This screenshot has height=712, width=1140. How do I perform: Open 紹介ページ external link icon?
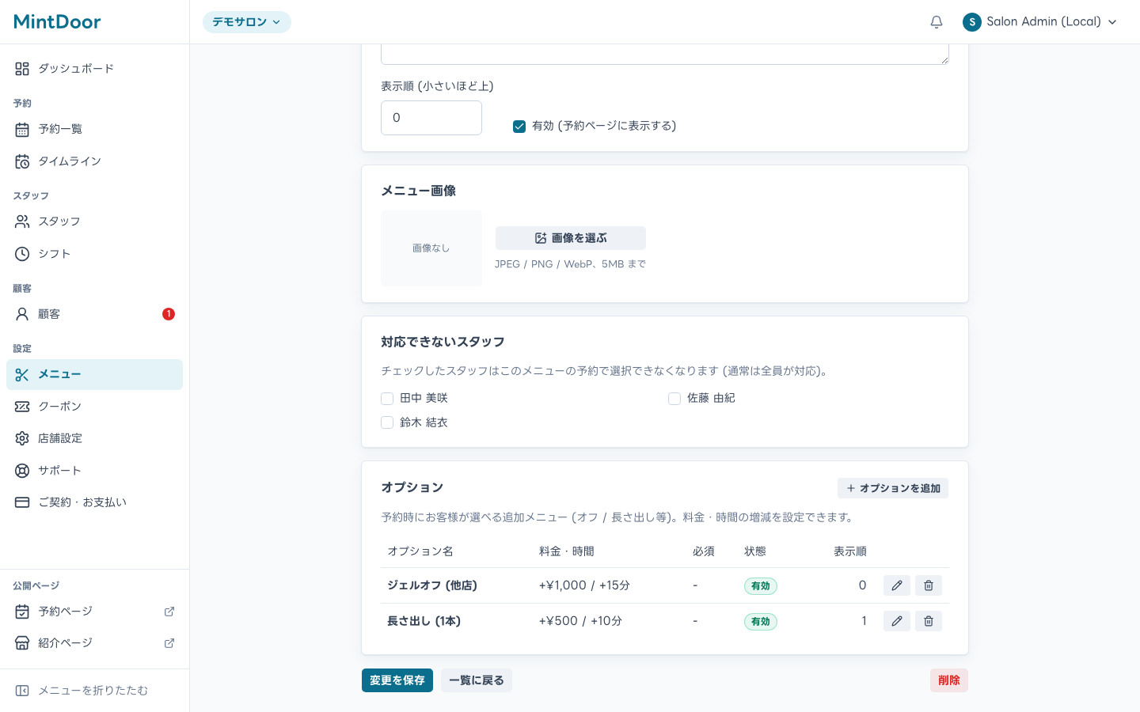(169, 643)
